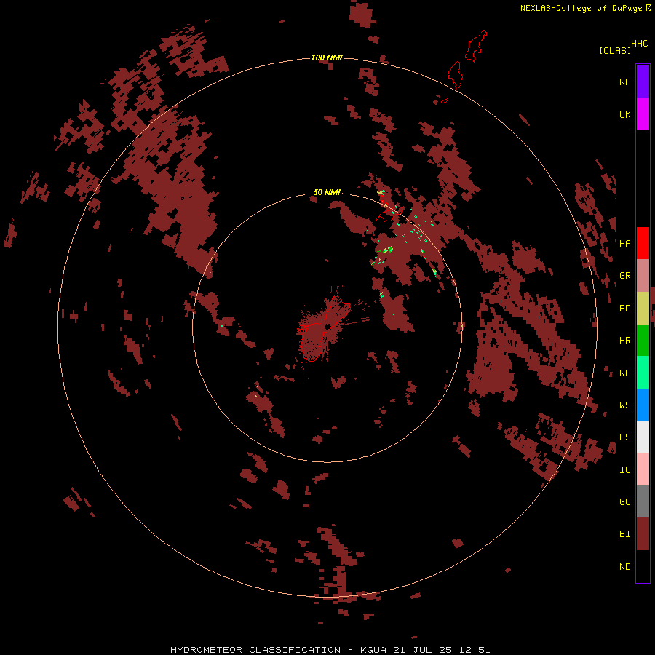Screen dimensions: 655x655
Task: Click the WS blue legend swatch
Action: [643, 405]
